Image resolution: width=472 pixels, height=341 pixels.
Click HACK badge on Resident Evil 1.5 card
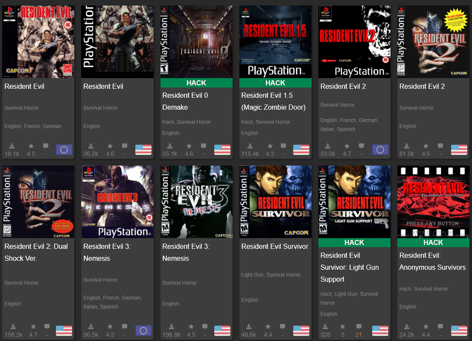coord(275,83)
